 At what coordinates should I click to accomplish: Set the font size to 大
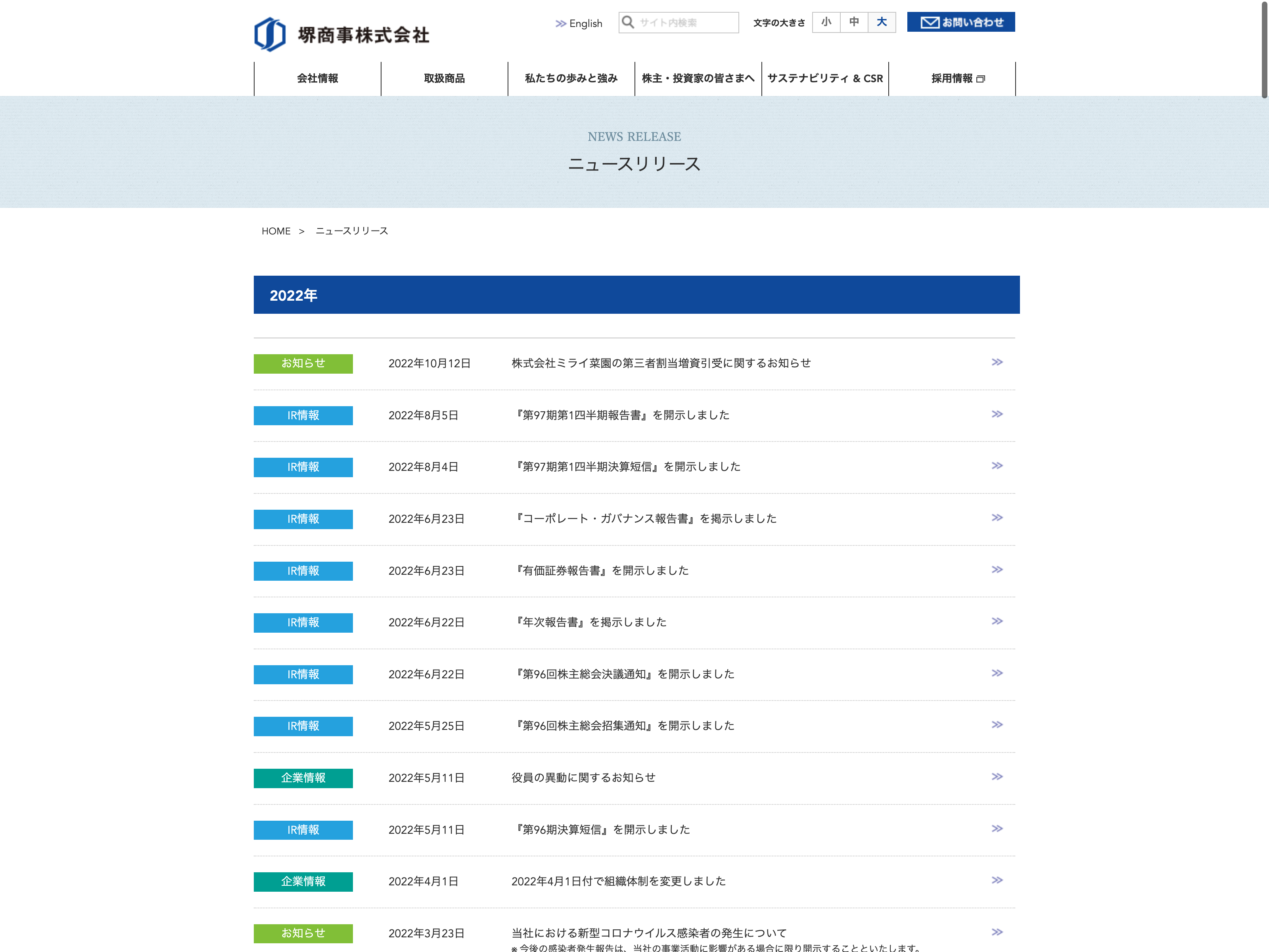click(882, 22)
